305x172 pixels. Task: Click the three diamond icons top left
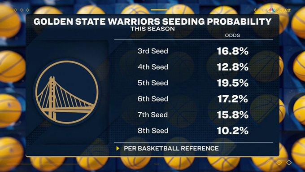pos(22,10)
